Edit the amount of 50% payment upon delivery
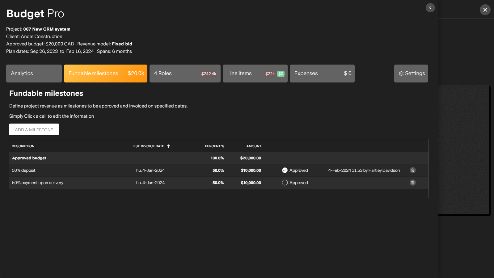 [251, 183]
